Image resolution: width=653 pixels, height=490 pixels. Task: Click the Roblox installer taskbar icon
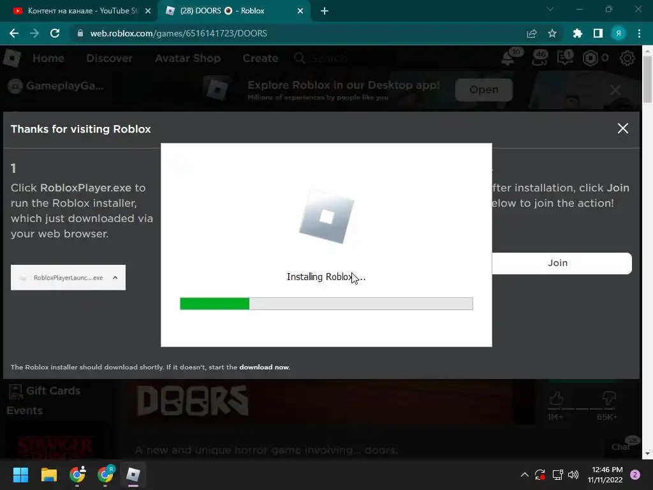(133, 475)
